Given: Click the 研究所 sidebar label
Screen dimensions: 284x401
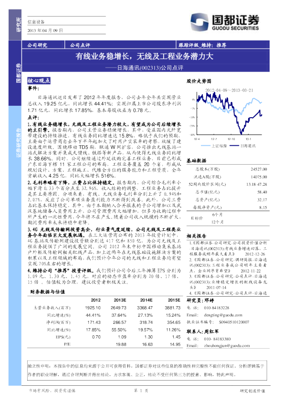Looking at the screenshot, I should tap(18, 25).
